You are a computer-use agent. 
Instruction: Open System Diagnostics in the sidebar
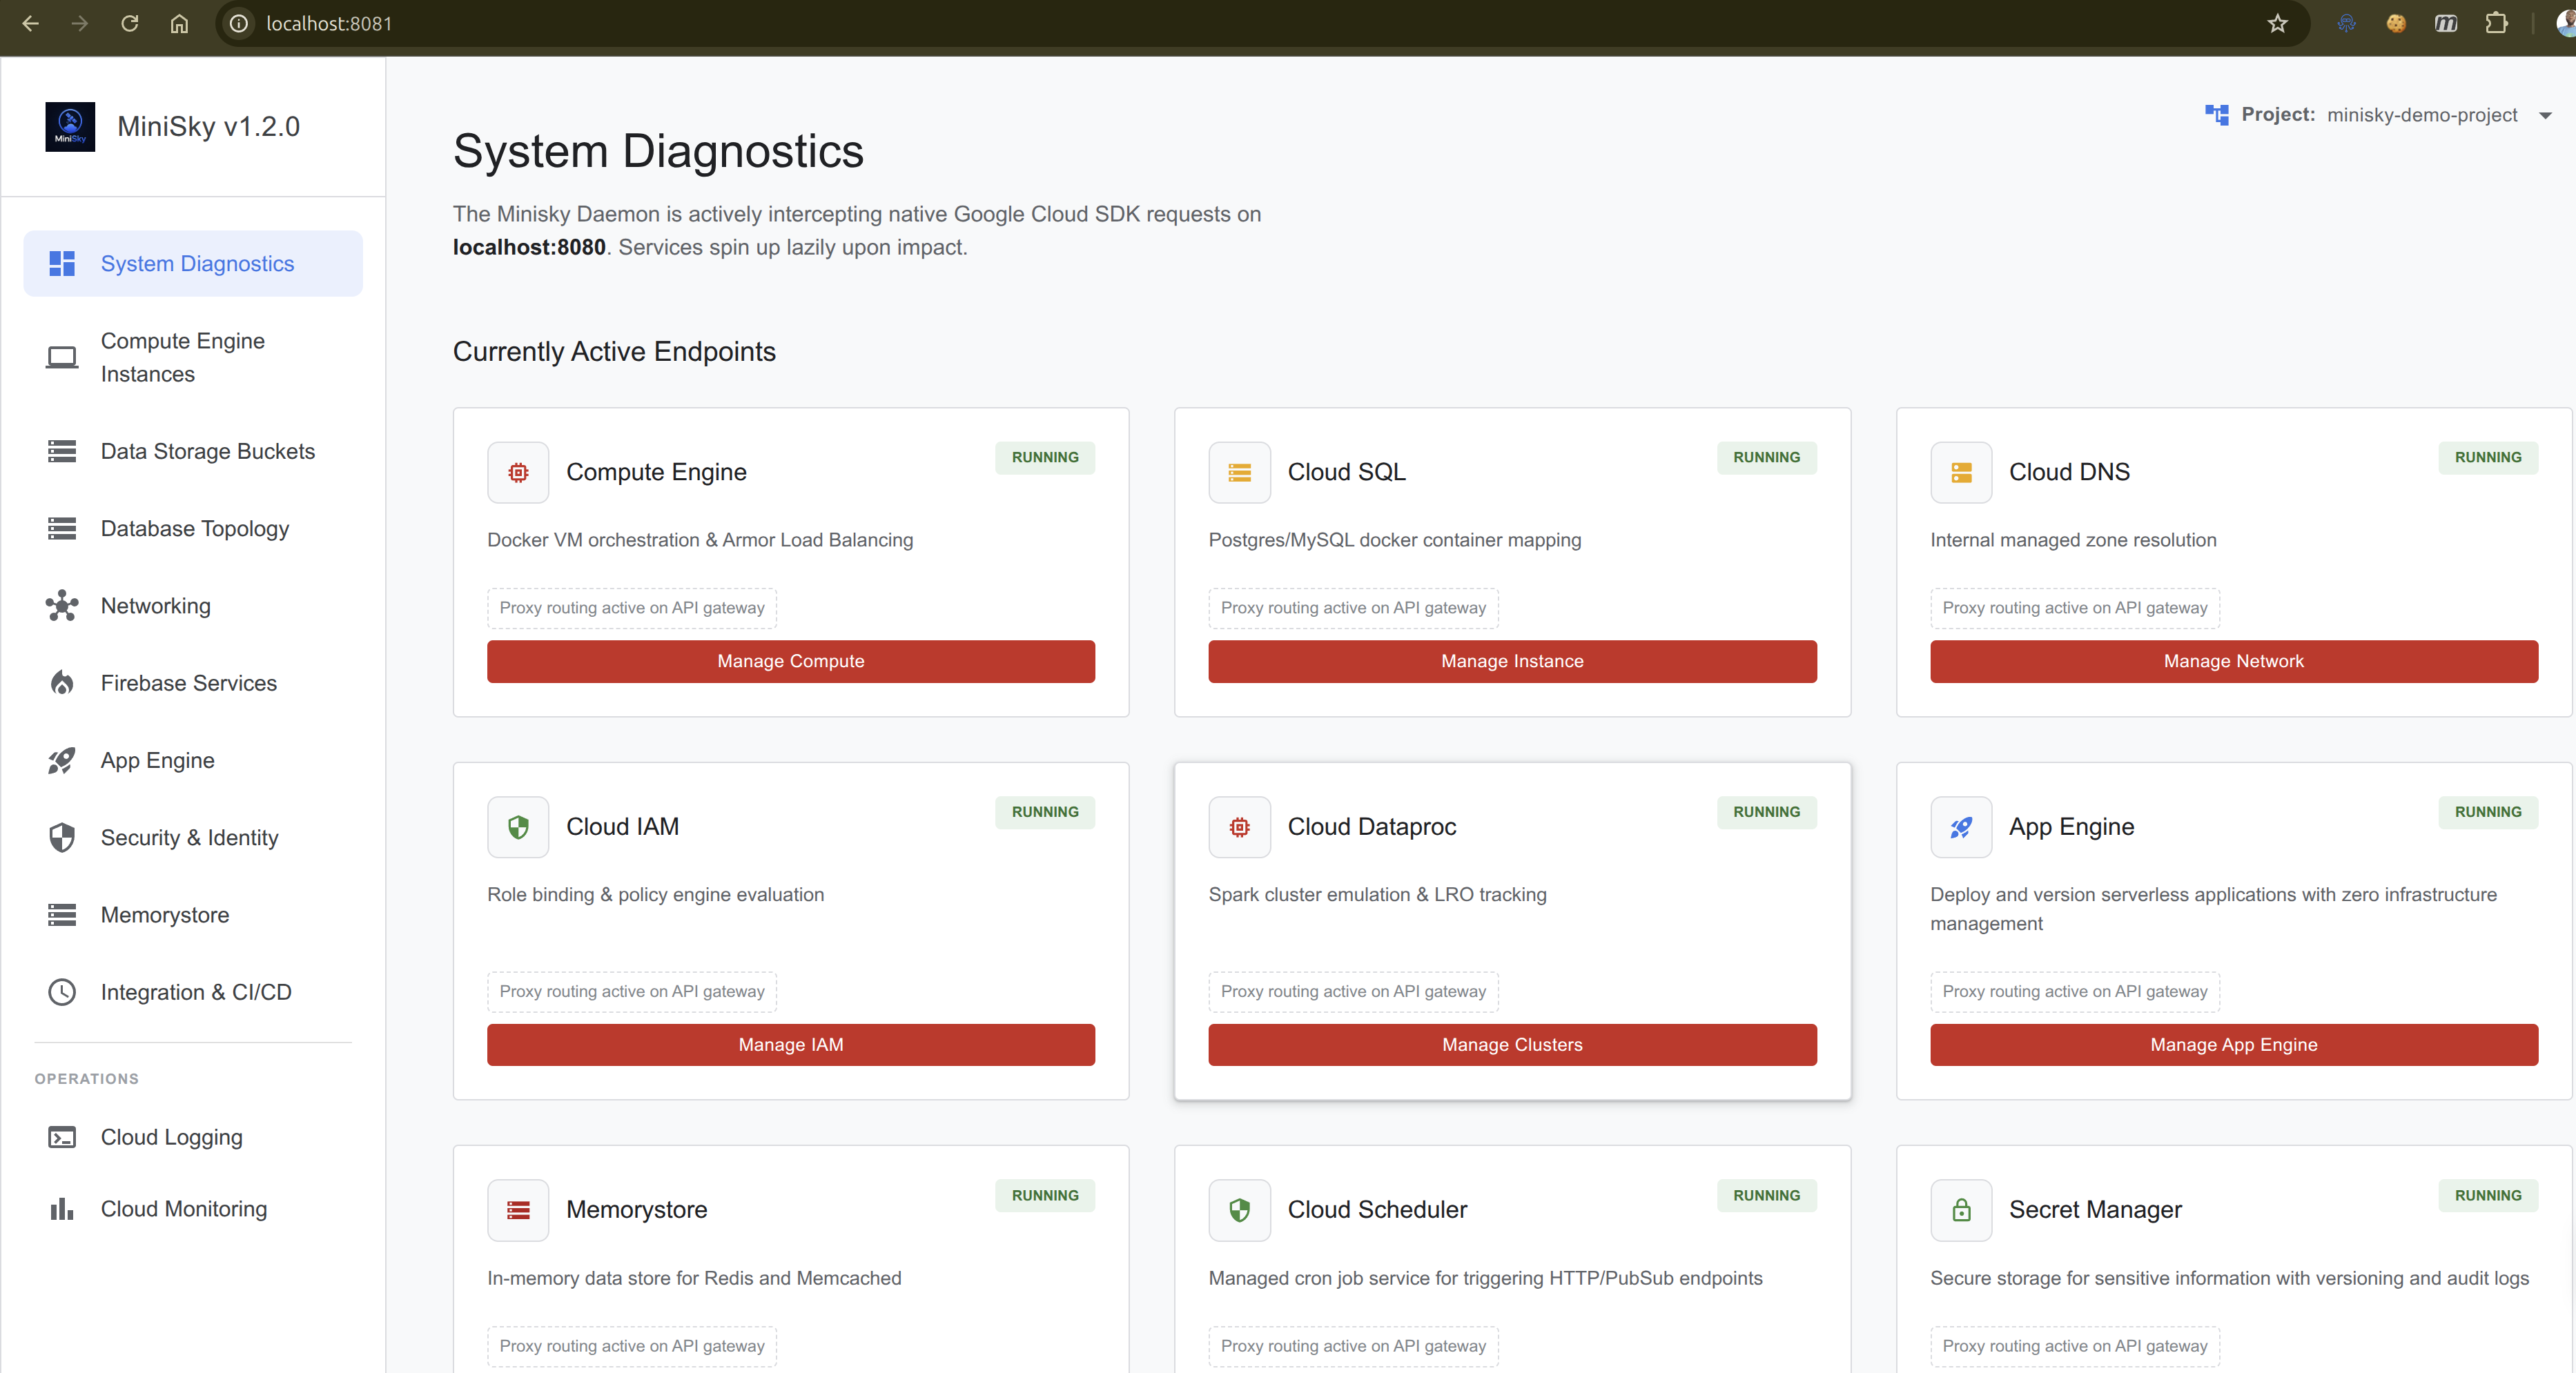tap(193, 264)
